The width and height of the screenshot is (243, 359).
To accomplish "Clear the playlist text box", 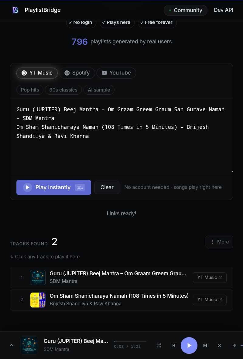I will click(x=107, y=187).
